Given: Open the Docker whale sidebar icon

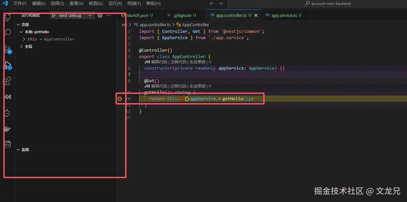Looking at the screenshot, I should click(x=7, y=129).
